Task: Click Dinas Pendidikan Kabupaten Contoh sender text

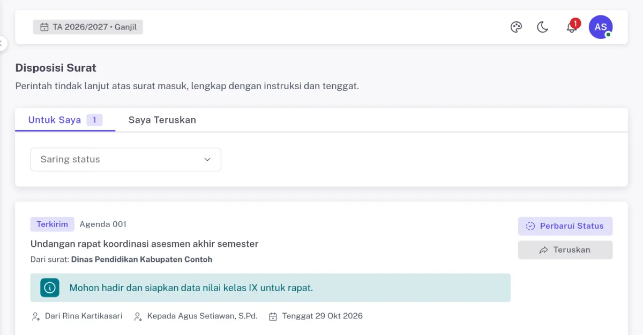Action: tap(142, 260)
